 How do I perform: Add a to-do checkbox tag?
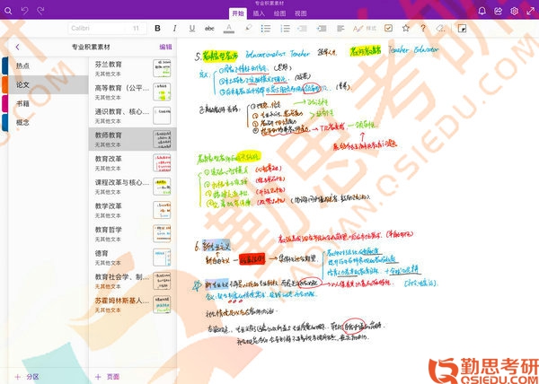coord(388,29)
